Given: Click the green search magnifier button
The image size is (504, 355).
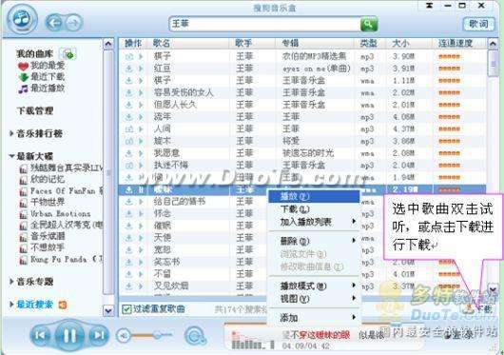Looking at the screenshot, I should point(369,24).
